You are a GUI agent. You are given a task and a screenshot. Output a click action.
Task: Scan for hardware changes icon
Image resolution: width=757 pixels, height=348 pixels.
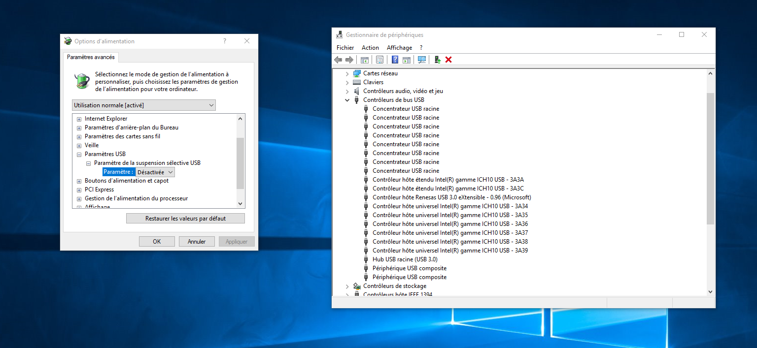point(422,60)
